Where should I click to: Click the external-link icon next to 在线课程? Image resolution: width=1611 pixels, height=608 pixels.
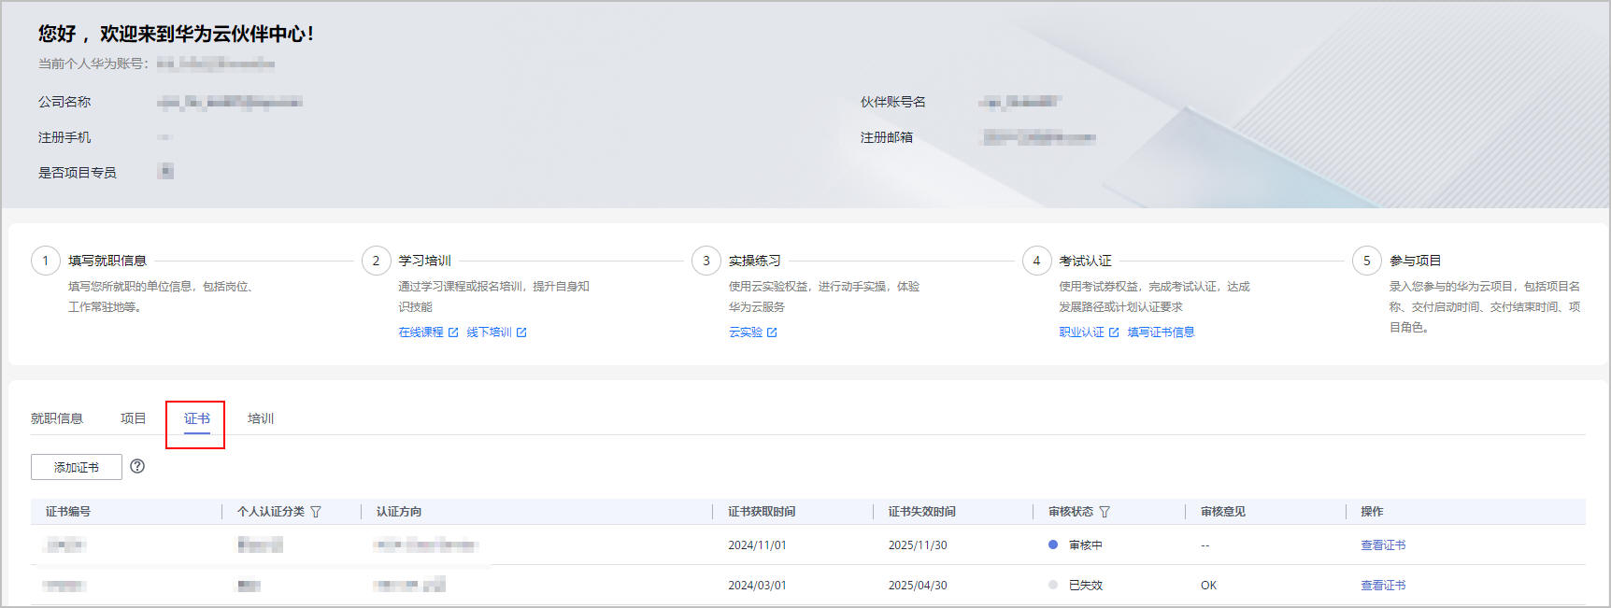click(x=453, y=332)
